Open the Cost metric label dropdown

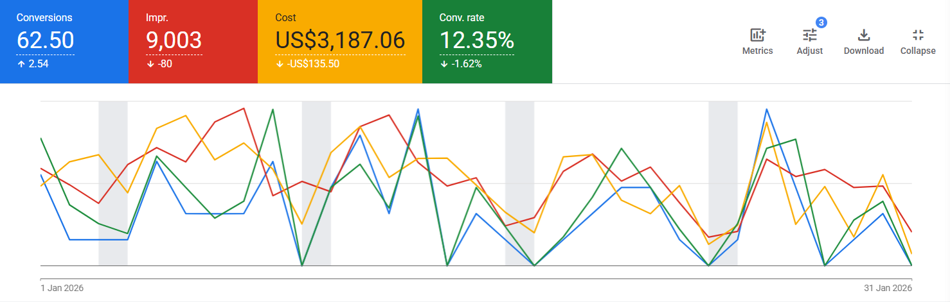click(x=287, y=18)
